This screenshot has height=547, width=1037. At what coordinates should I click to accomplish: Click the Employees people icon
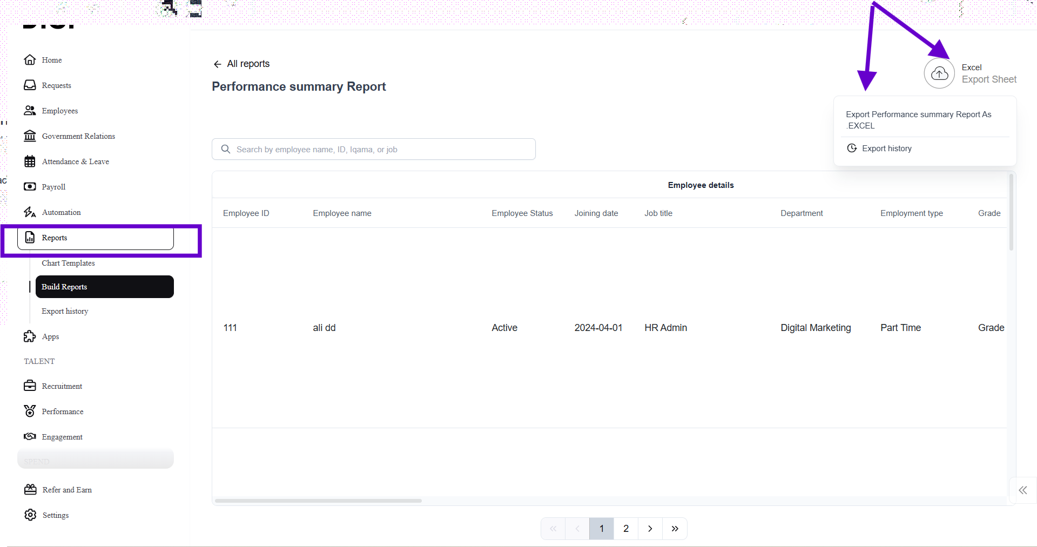(30, 111)
